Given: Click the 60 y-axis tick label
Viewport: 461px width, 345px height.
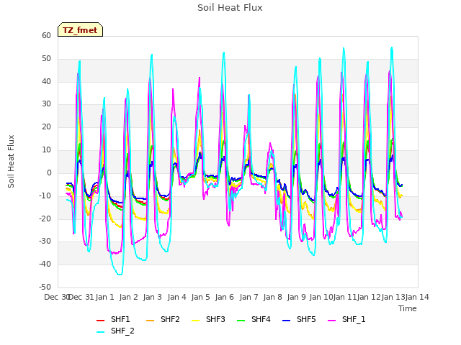Looking at the screenshot, I should pyautogui.click(x=46, y=35).
